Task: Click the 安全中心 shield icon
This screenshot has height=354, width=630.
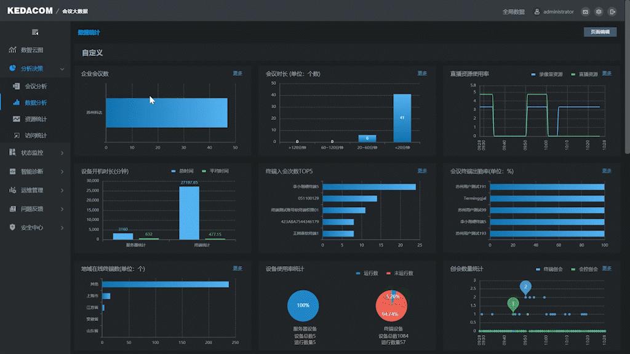Action: 13,227
